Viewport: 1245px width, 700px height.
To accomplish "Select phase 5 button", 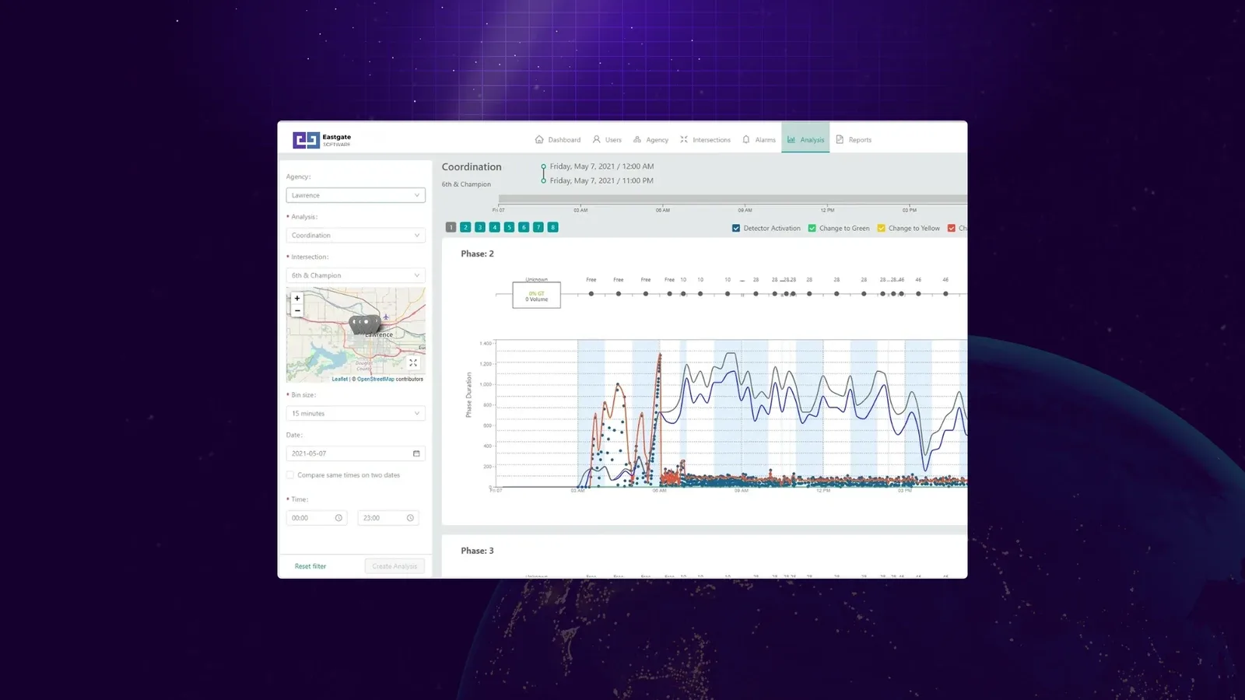I will (x=509, y=227).
